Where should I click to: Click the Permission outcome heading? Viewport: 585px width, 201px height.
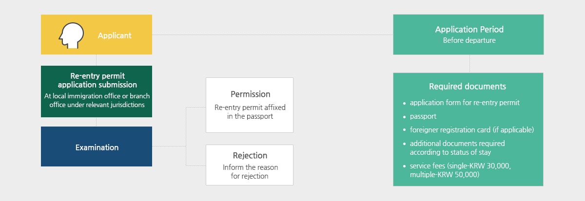point(250,94)
